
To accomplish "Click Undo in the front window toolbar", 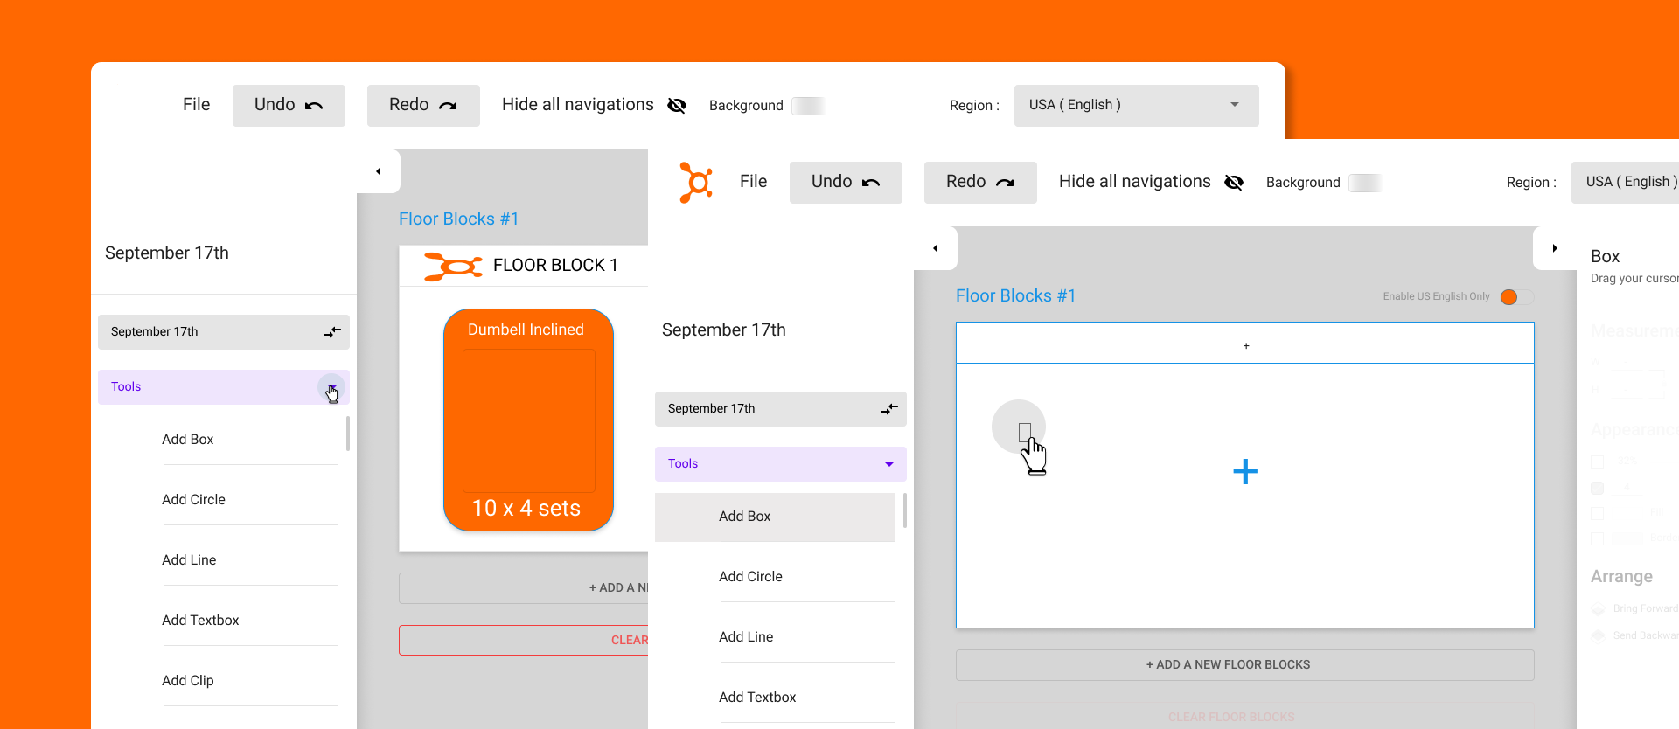I will tap(846, 182).
